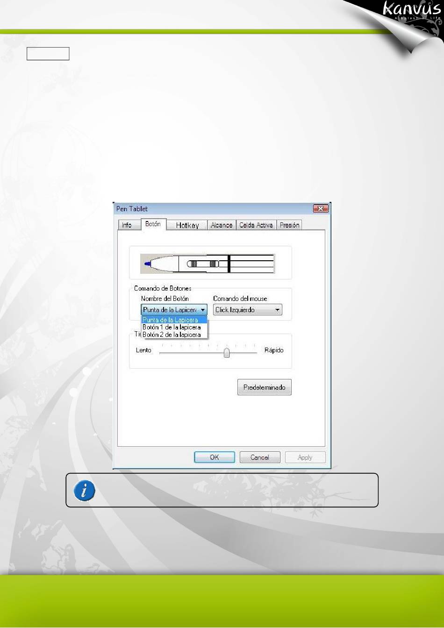Choose Punta de la Lapicera from list
This screenshot has height=628, width=444.
point(174,320)
